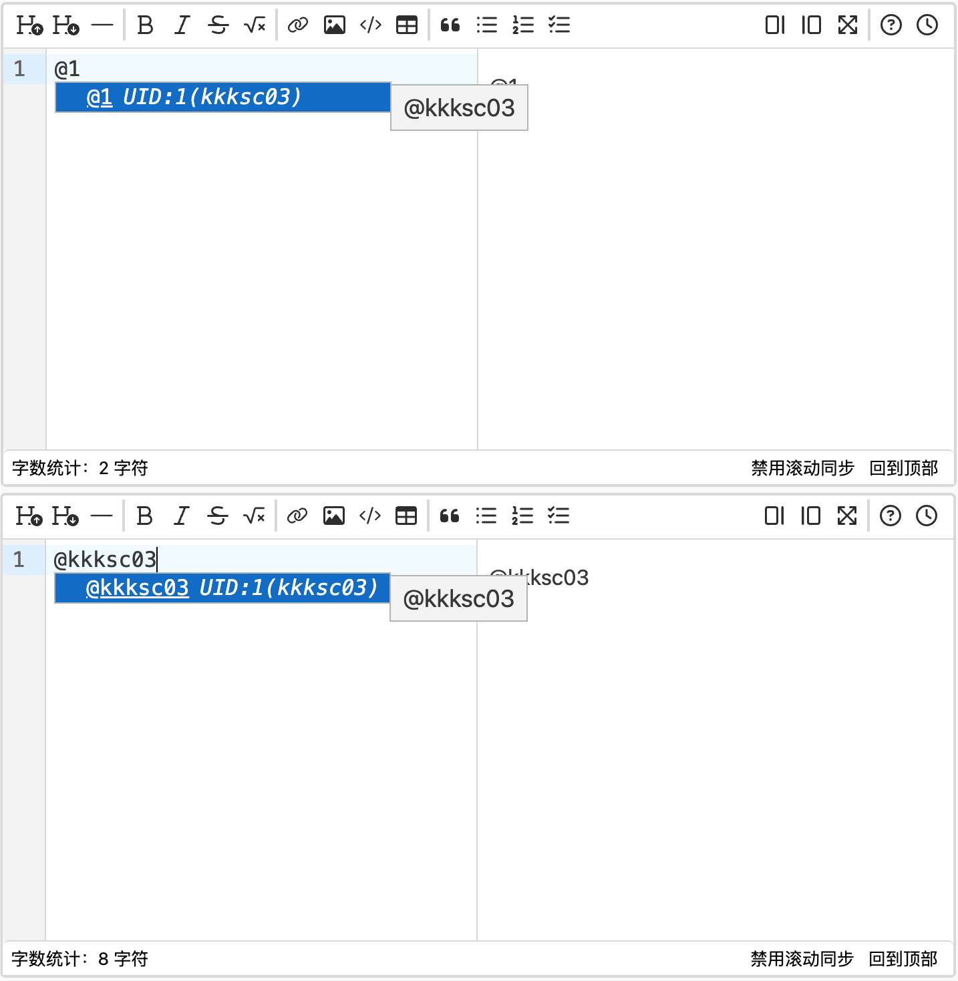Open history clock icon in bottom editor
Viewport: 958px width, 981px height.
click(x=927, y=516)
